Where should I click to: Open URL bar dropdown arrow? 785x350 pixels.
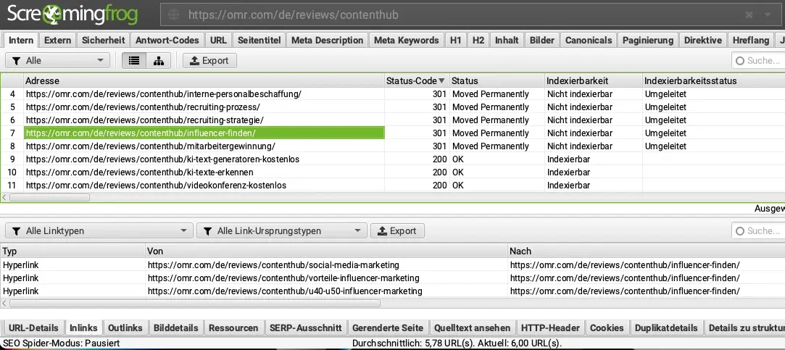(768, 15)
